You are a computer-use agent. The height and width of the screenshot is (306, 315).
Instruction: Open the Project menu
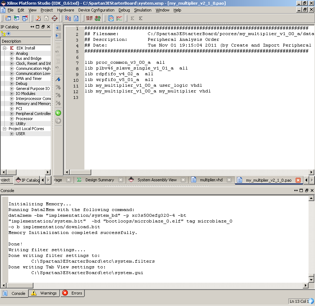click(x=47, y=10)
